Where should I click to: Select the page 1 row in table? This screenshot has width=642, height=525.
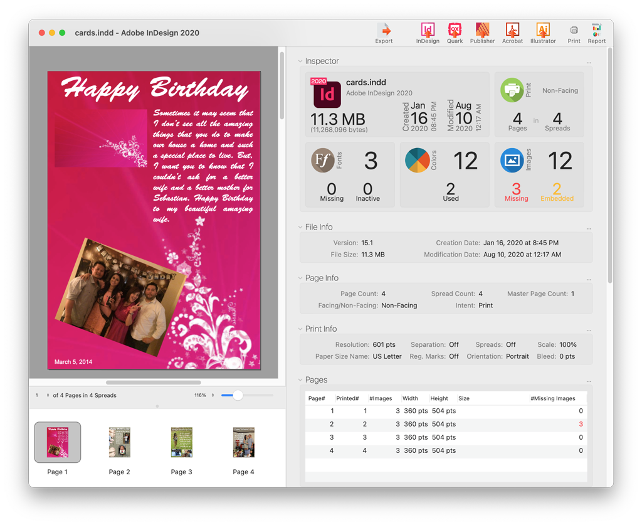(446, 411)
